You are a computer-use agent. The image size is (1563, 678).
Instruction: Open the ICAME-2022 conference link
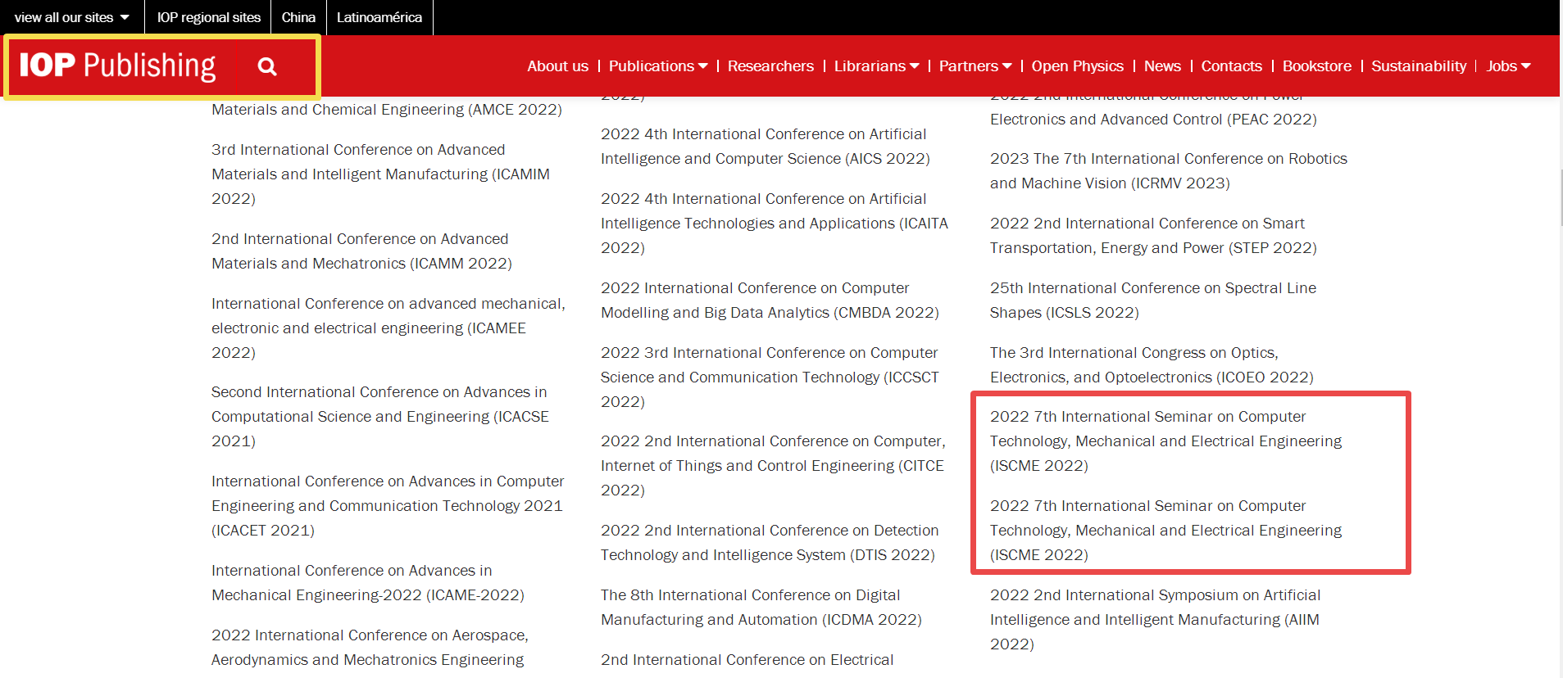coord(368,583)
